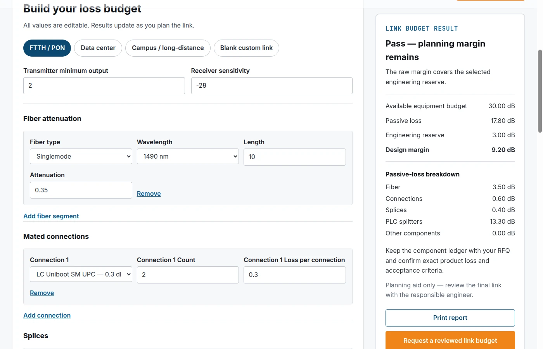Click the Add fiber segment link

coord(51,216)
